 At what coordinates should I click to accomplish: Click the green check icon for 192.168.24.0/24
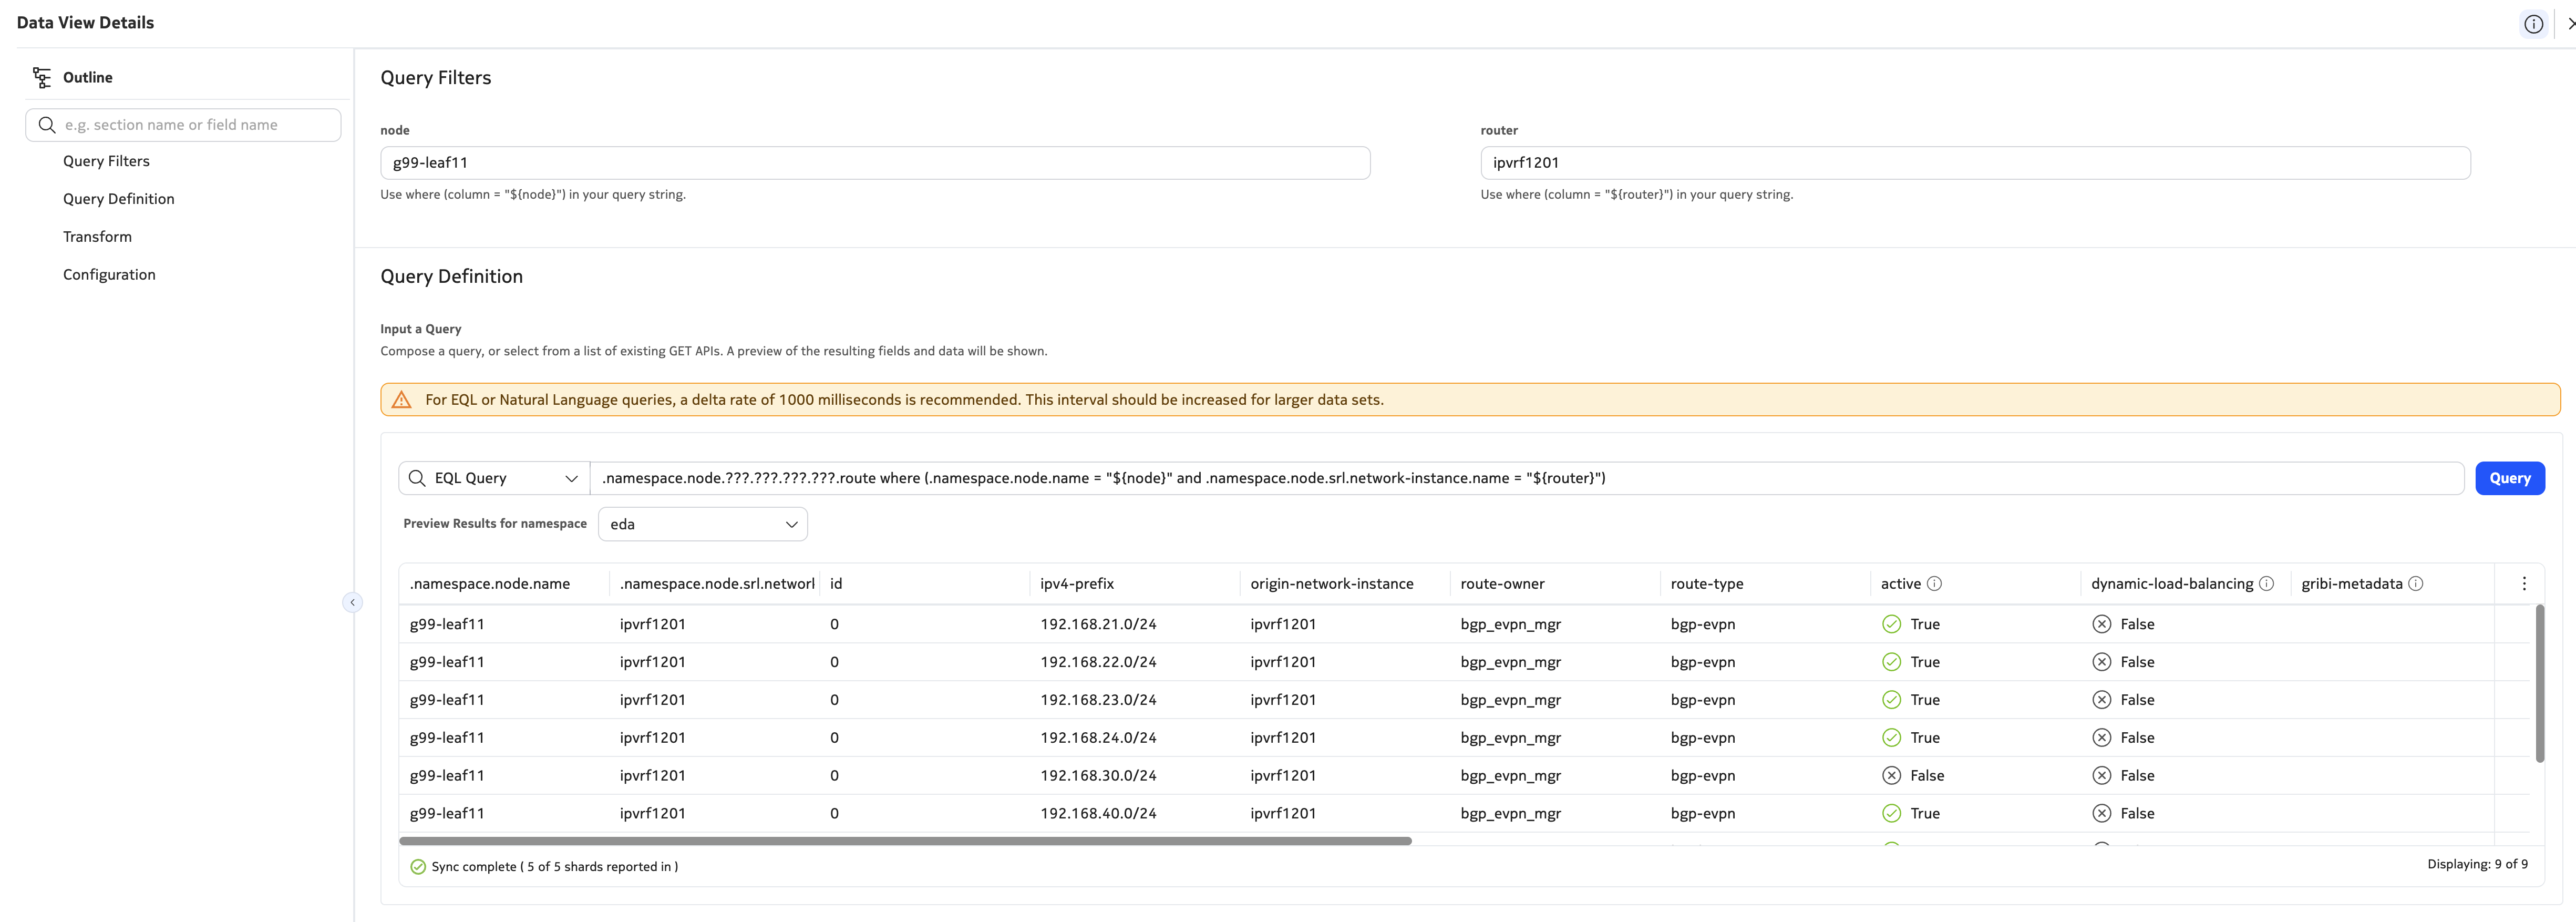click(1891, 738)
